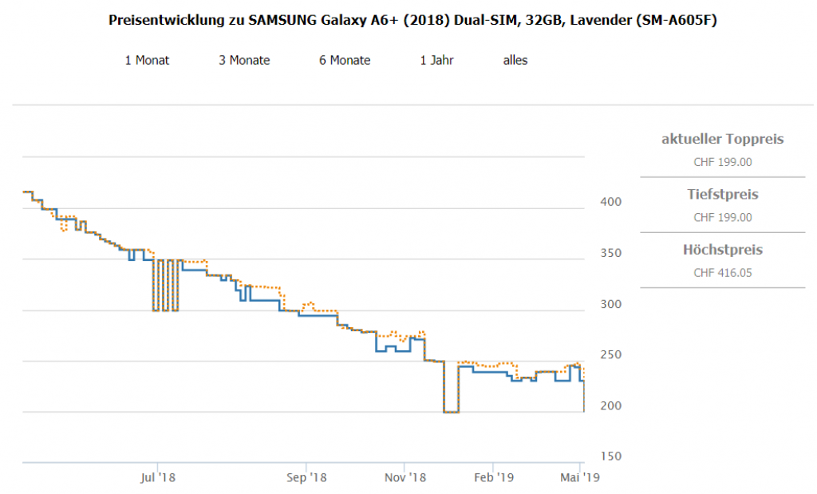Click the Sep '18 axis label
Viewport: 817px width, 494px height.
306,477
